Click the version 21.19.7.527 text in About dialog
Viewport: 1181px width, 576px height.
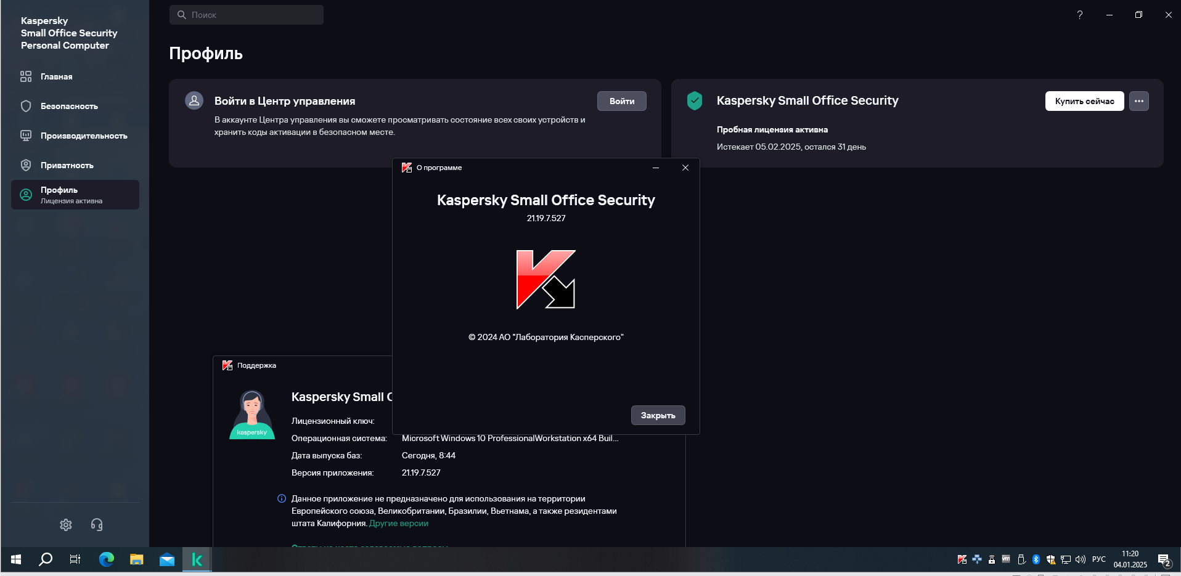(546, 218)
